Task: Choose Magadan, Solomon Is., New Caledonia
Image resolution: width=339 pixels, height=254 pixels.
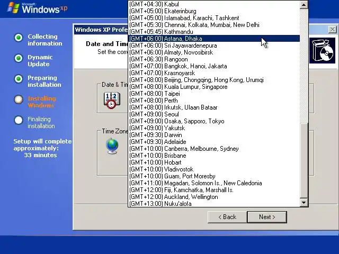Action: (x=214, y=183)
